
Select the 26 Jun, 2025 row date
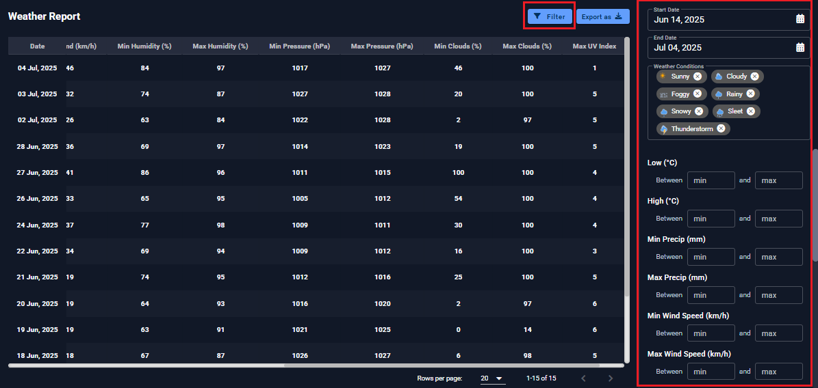tap(38, 198)
